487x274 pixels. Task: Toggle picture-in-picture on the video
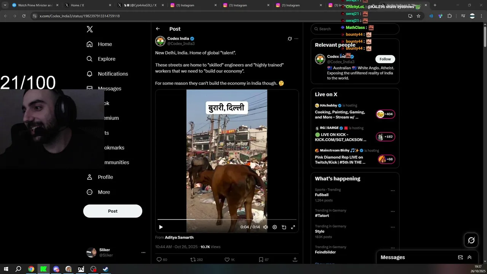(x=284, y=227)
